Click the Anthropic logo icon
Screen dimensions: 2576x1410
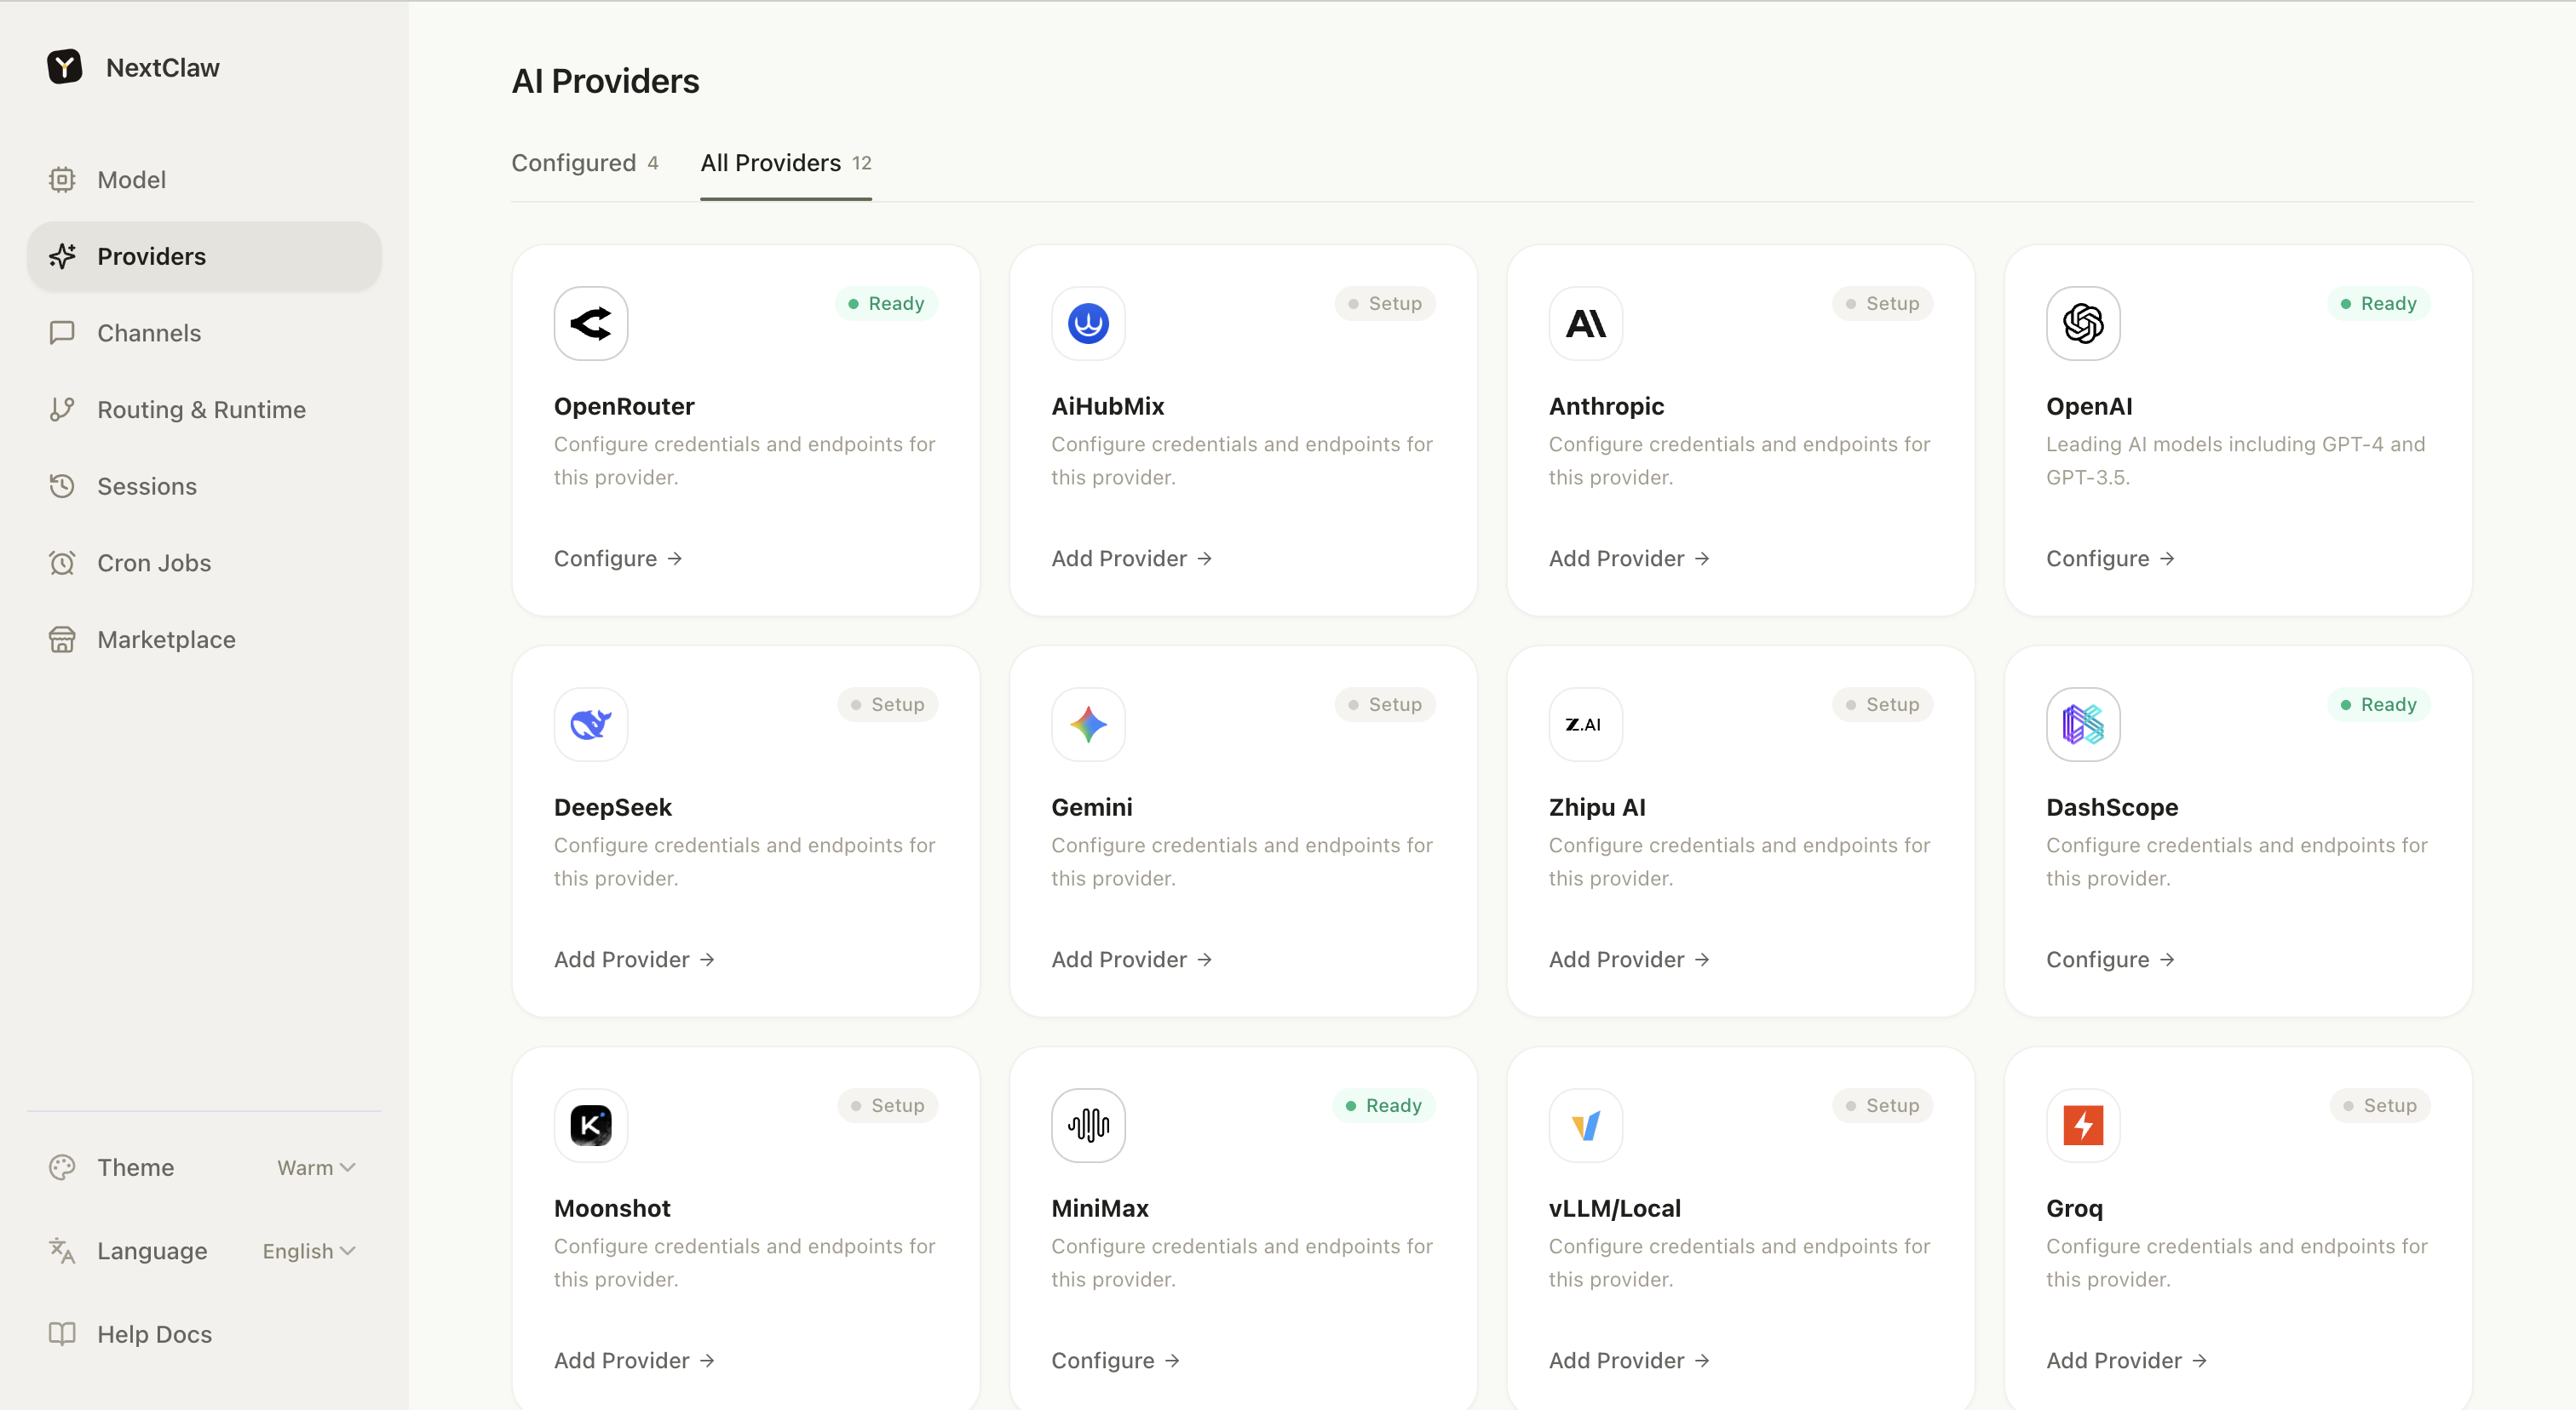click(x=1585, y=323)
